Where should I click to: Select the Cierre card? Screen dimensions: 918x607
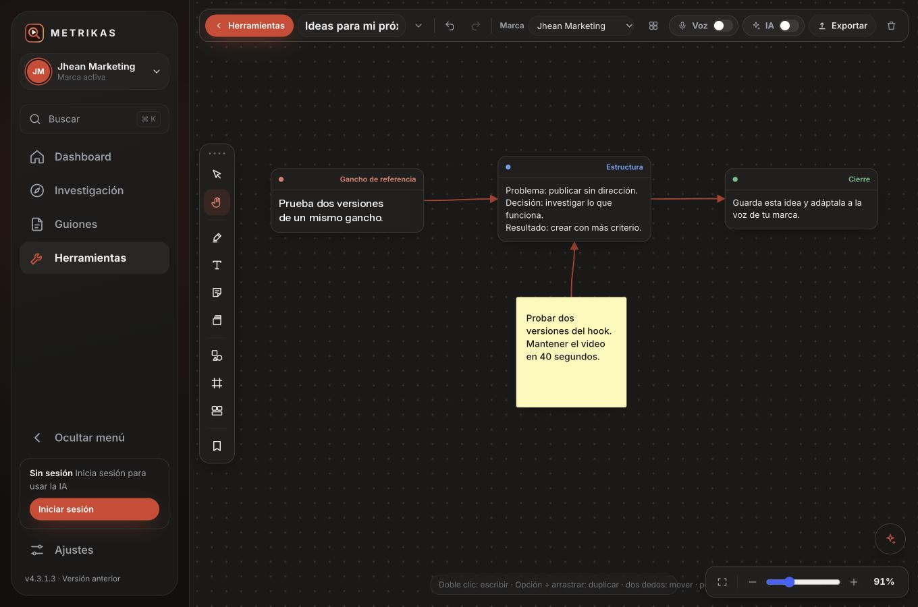click(x=801, y=199)
